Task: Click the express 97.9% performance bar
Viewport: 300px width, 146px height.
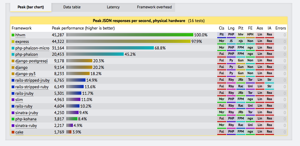Action: click(128, 41)
